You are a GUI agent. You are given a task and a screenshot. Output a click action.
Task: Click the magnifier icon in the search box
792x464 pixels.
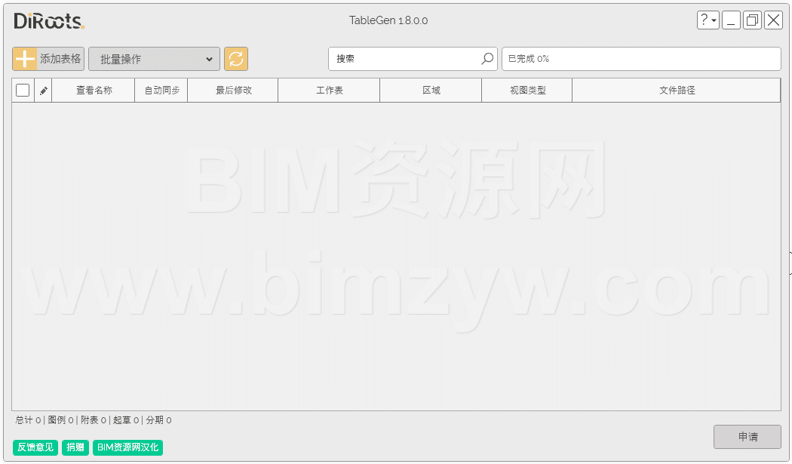click(x=488, y=59)
